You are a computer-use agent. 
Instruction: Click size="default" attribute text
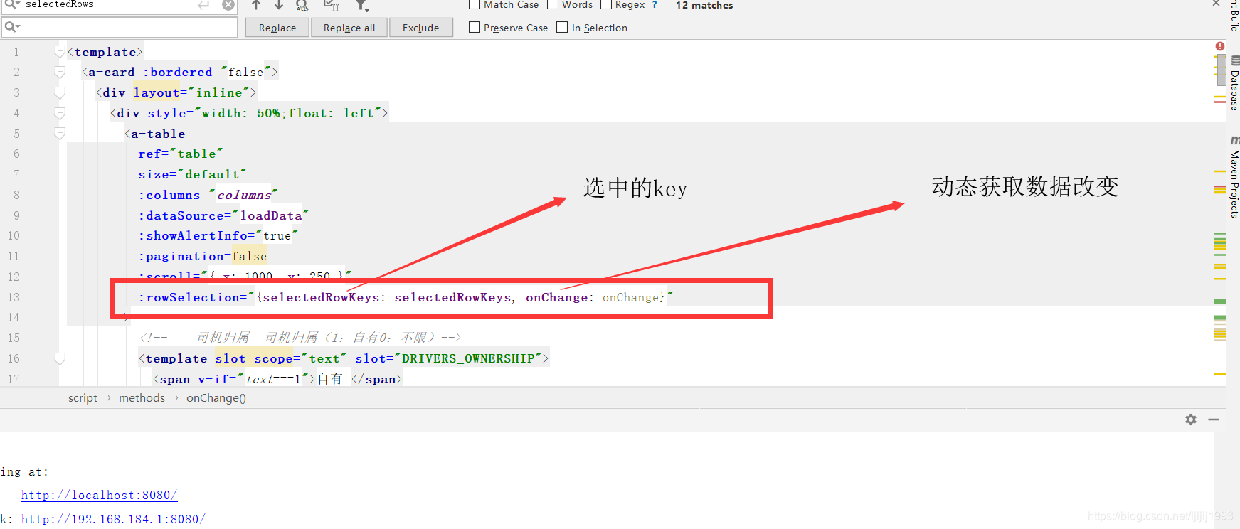[x=192, y=174]
